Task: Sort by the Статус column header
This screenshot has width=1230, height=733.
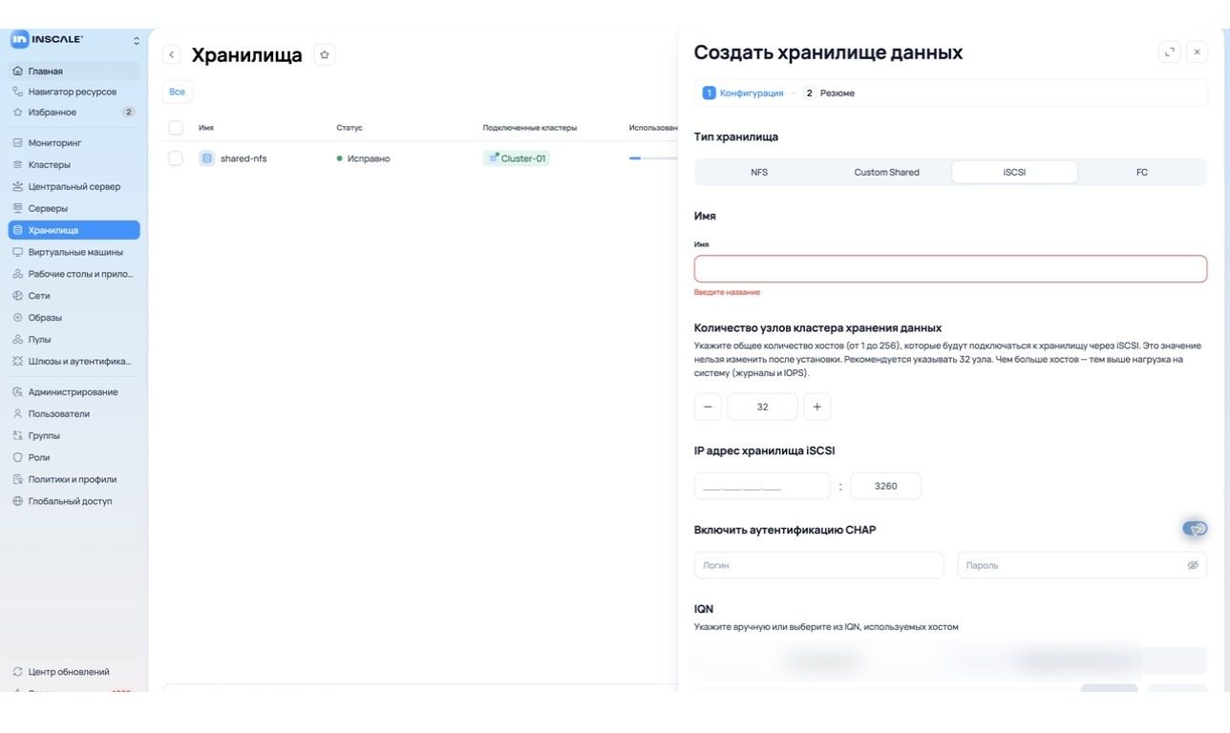Action: pyautogui.click(x=350, y=128)
